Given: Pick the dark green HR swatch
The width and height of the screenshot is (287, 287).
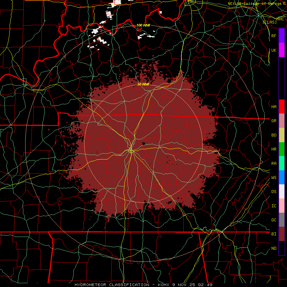Looking at the screenshot, I should [282, 149].
